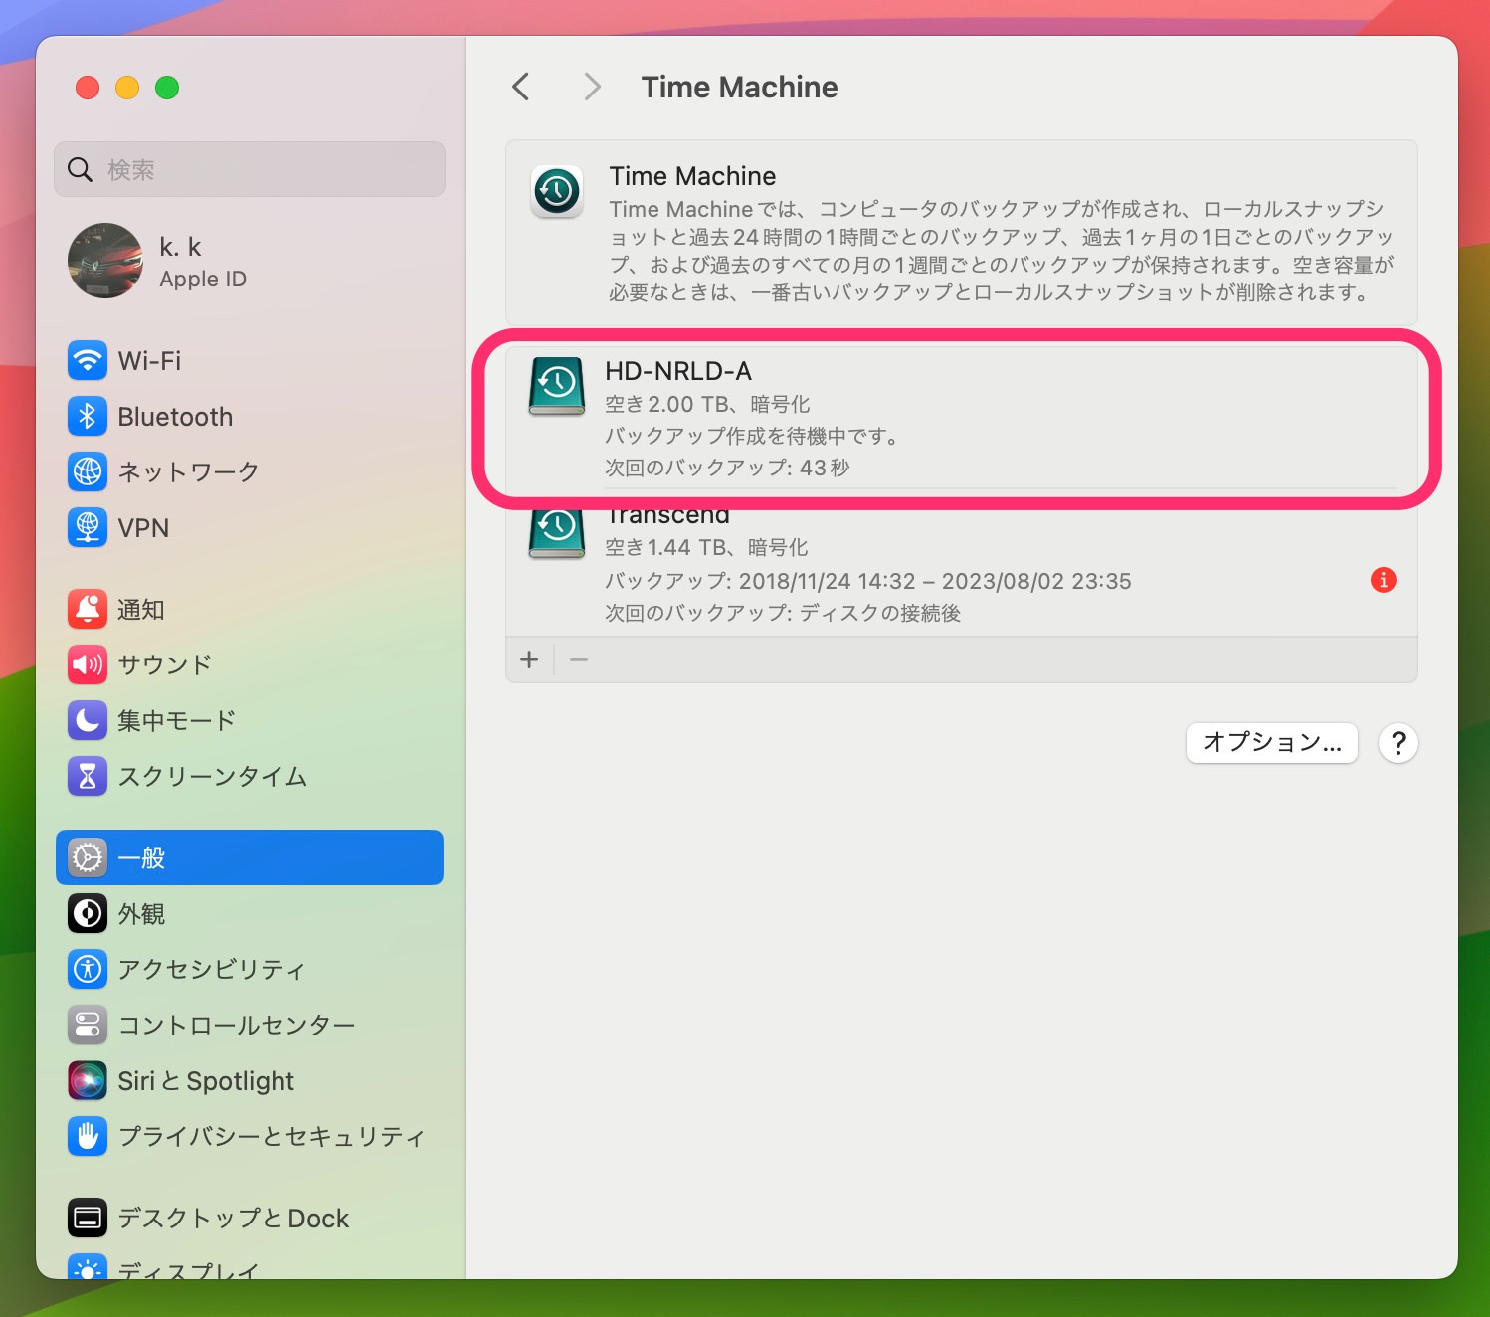Click '次回のバックアップ: ディスクの接続後' text
Image resolution: width=1490 pixels, height=1317 pixels.
click(783, 613)
